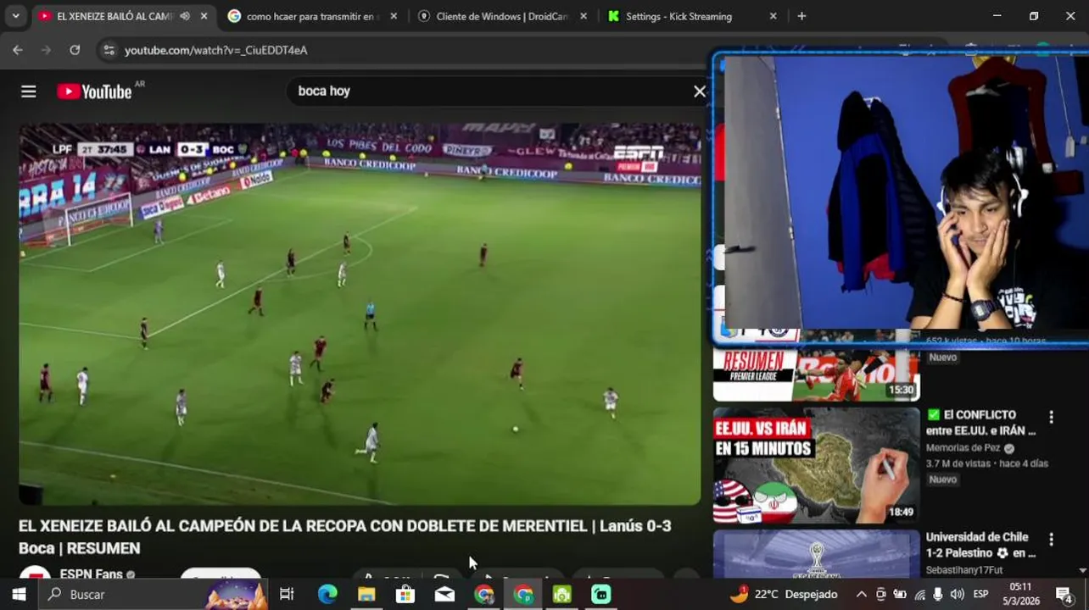The image size is (1089, 610).
Task: Switch the ESP keyboard language indicator
Action: tap(981, 595)
